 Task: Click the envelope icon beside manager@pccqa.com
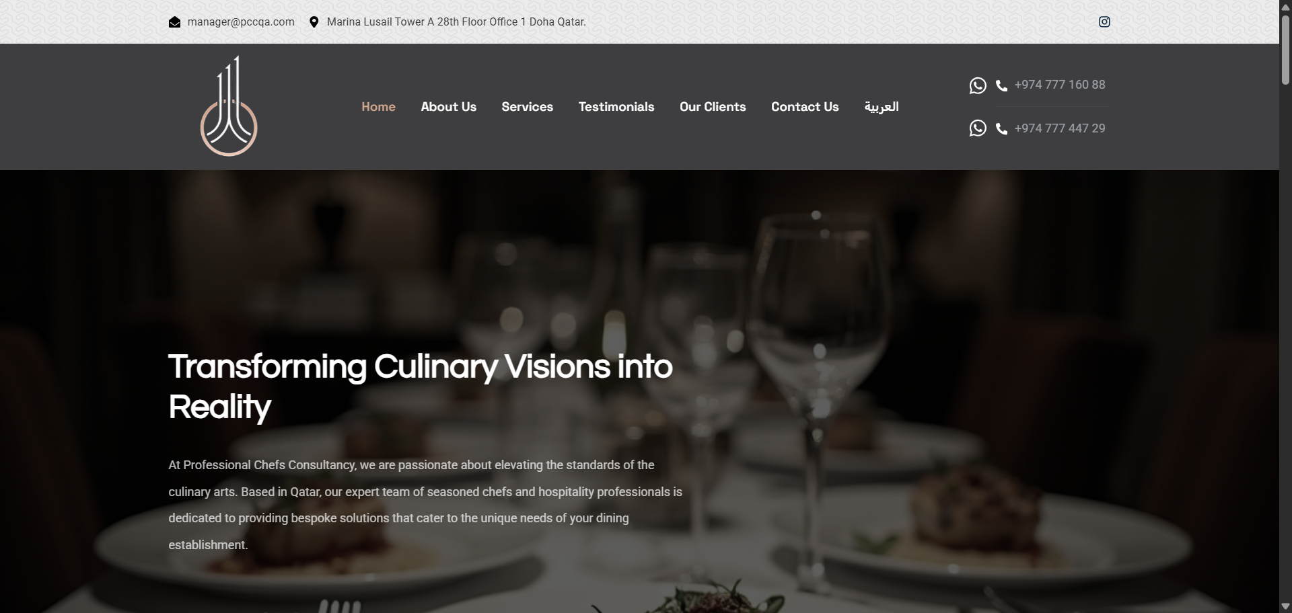click(174, 22)
